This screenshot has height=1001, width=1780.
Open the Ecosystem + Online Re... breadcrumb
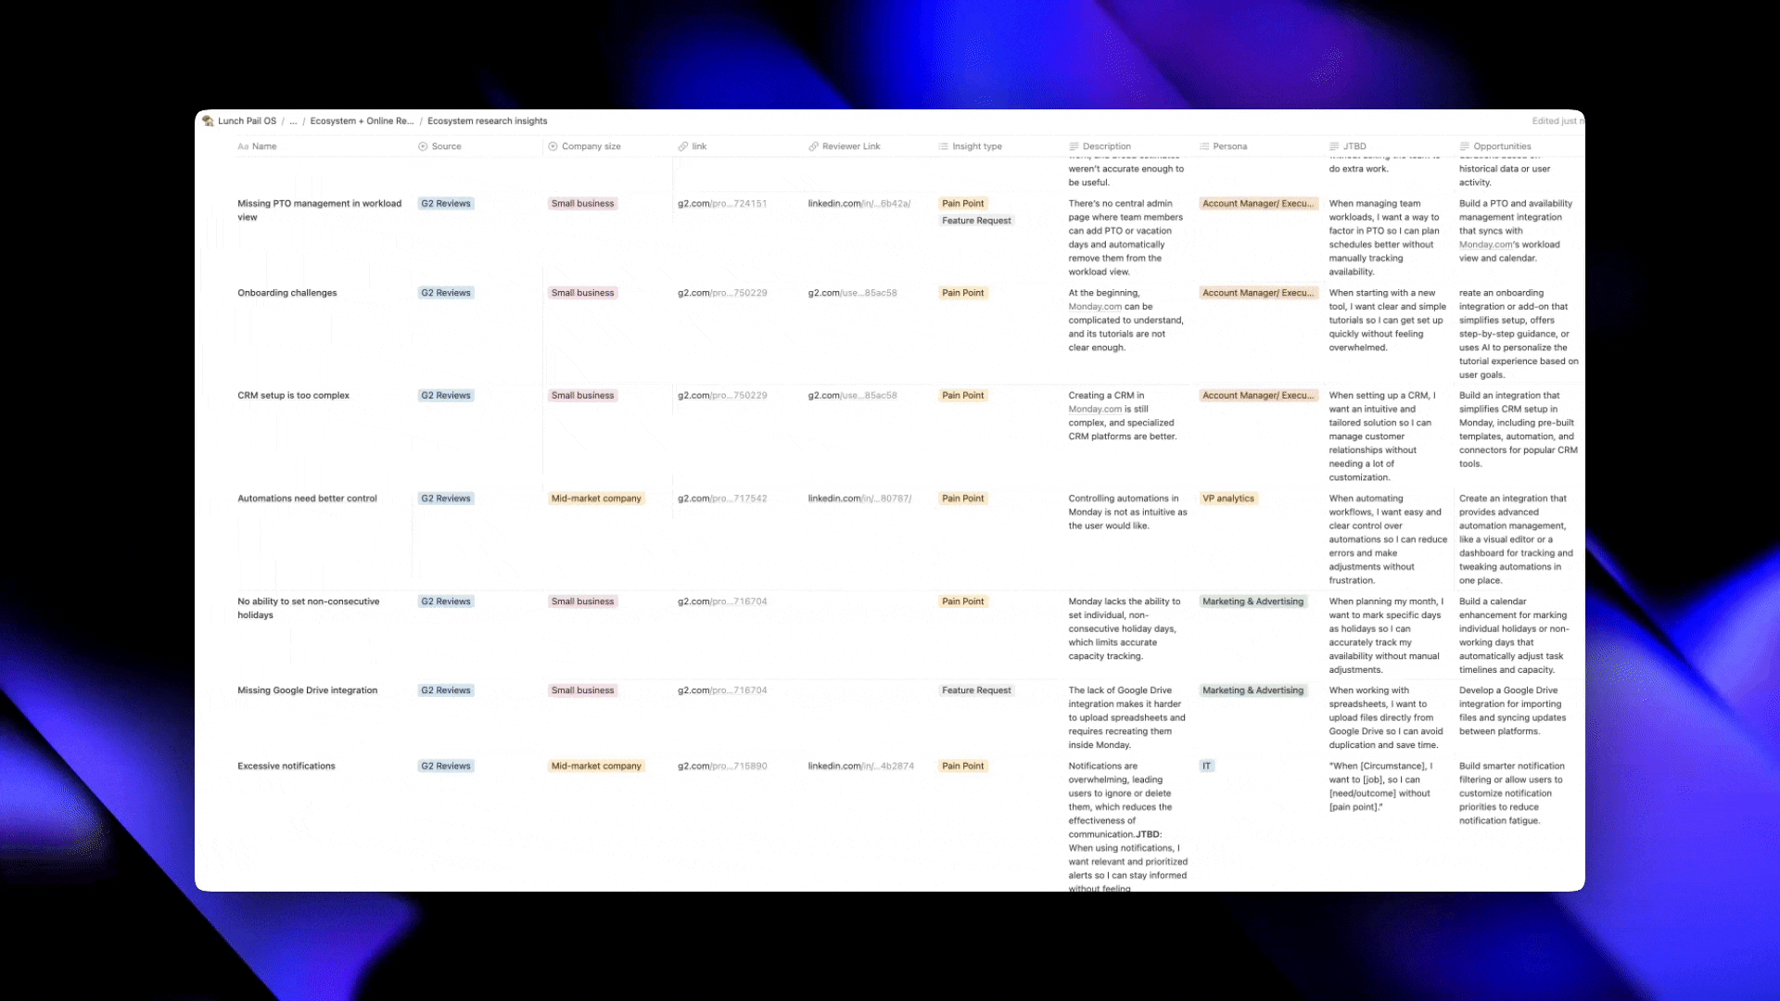(x=362, y=120)
